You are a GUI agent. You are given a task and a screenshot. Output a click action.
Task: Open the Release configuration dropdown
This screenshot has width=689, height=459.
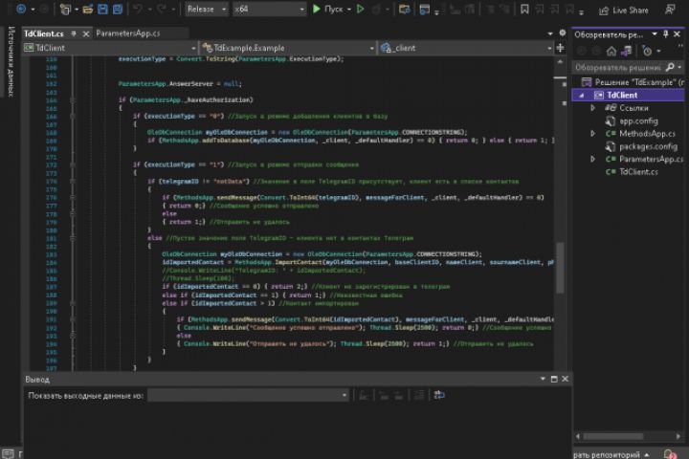[206, 10]
